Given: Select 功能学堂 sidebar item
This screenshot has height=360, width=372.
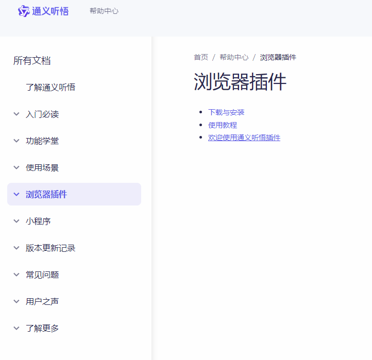Looking at the screenshot, I should 42,141.
